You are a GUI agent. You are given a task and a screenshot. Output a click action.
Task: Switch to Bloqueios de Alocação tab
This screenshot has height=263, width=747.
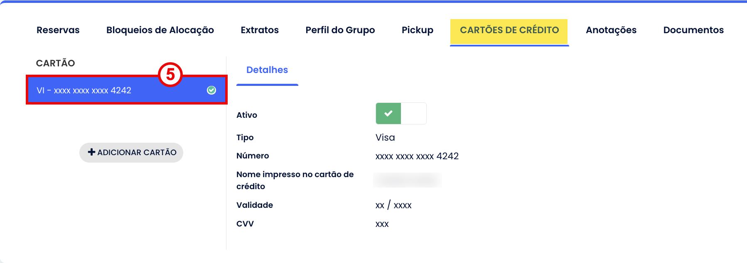160,30
